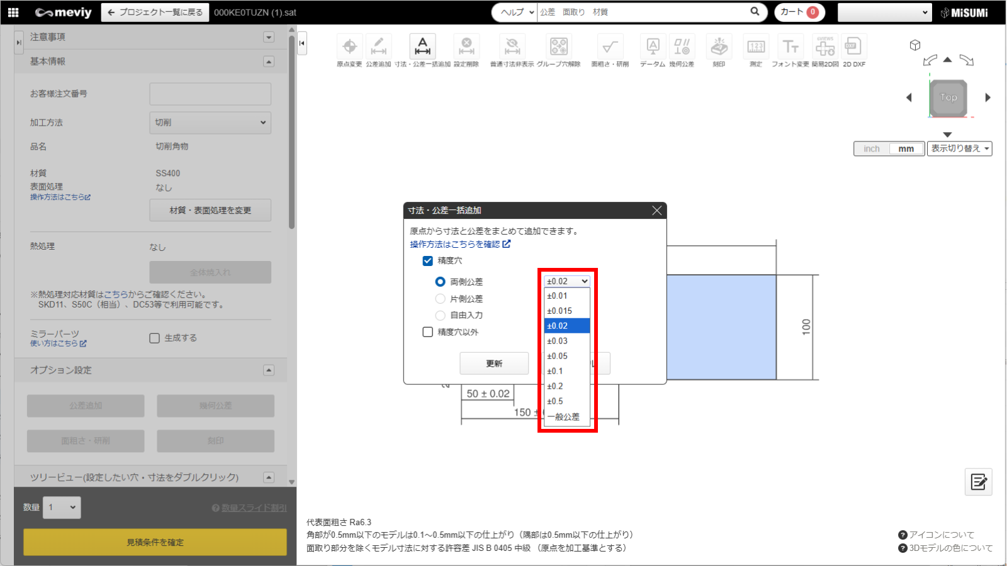
Task: Select 一般公差 in the tolerance list
Action: tap(563, 416)
